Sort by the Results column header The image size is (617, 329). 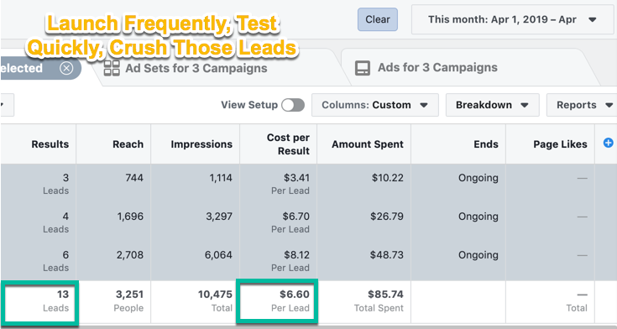(50, 144)
